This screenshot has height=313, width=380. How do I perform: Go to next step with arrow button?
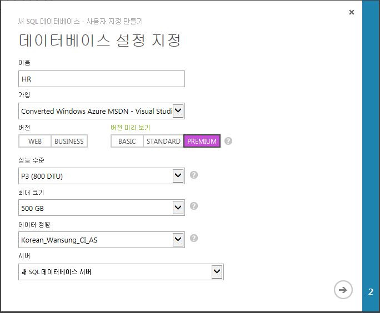click(343, 290)
